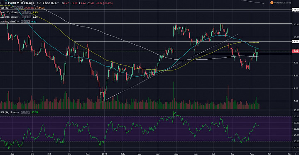This screenshot has width=299, height=155.
Task: Click the O9.47 open price
Action: (66, 3)
